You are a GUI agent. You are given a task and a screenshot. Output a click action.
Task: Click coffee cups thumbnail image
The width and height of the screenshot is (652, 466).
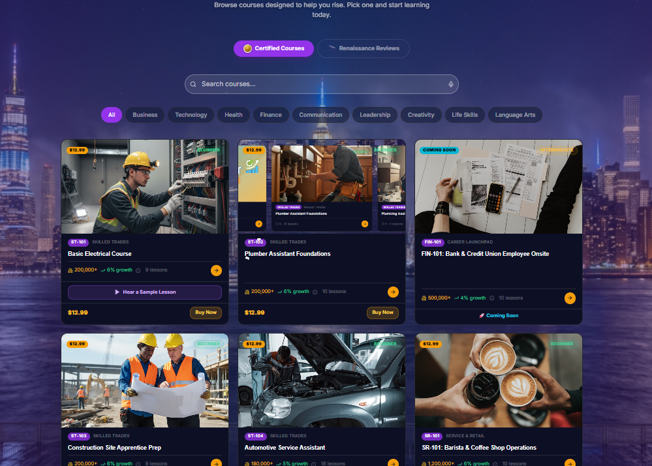[499, 381]
